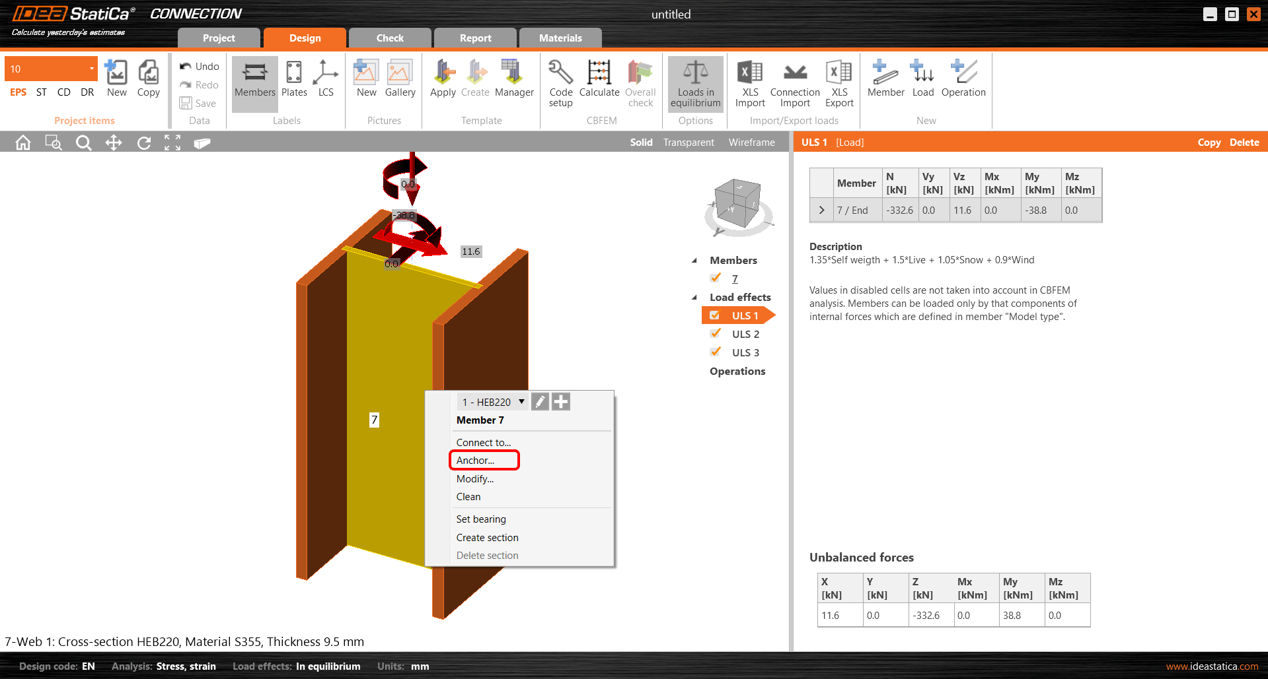Click the Code setup wrench icon

560,73
